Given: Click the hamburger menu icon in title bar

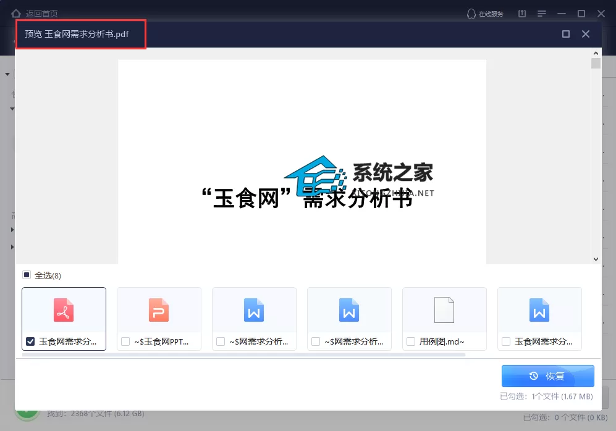Looking at the screenshot, I should point(542,14).
